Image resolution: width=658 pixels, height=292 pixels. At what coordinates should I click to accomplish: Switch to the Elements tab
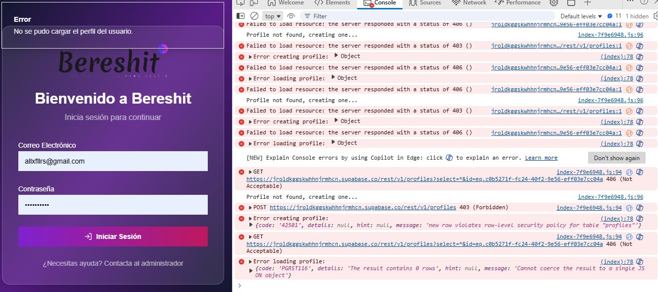[x=333, y=2]
